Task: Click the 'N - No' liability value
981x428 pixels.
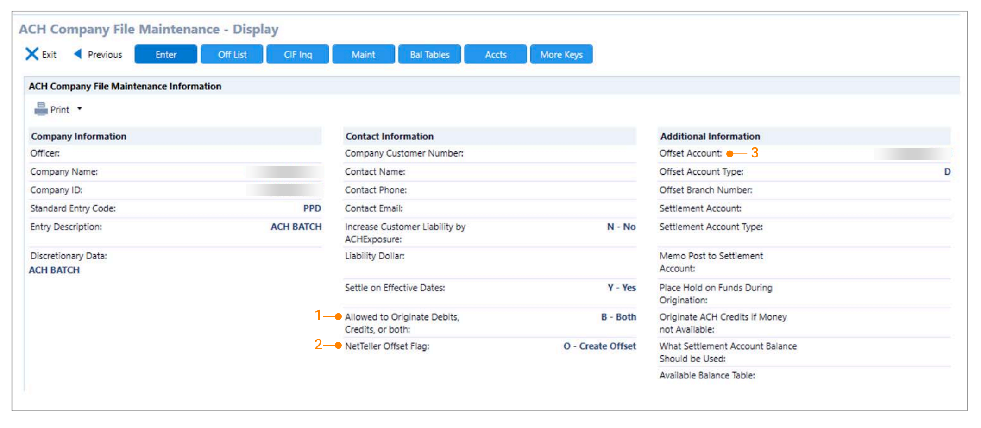Action: click(621, 227)
